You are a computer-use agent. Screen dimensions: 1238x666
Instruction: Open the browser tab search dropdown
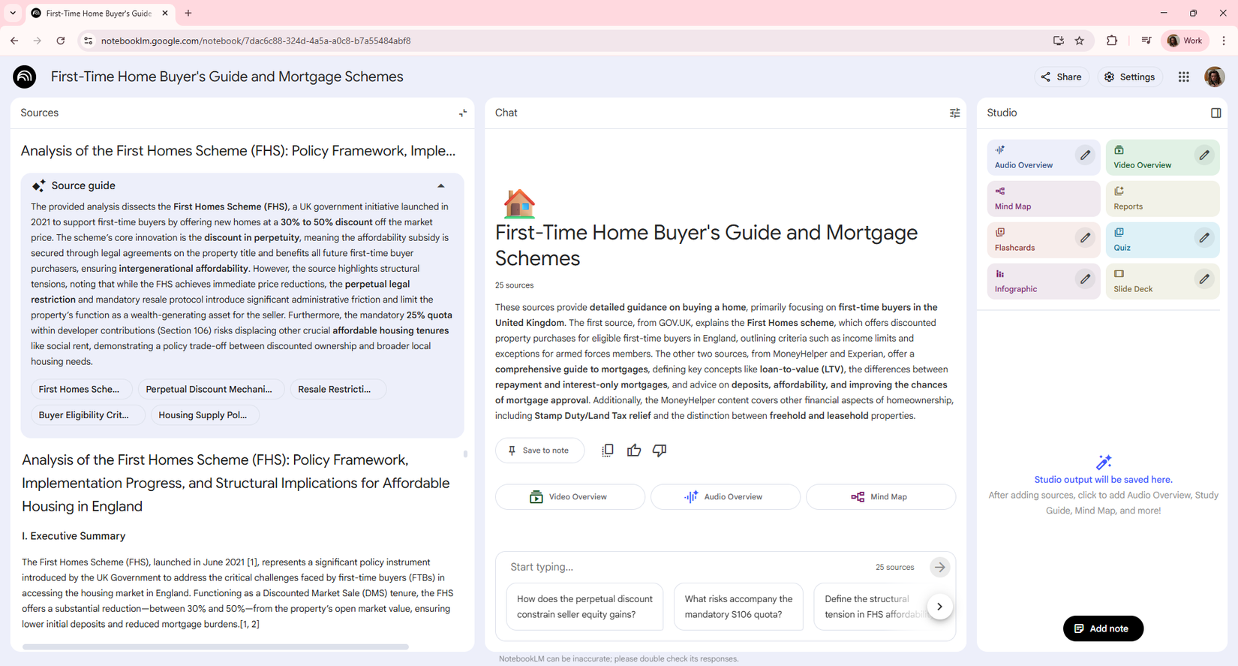coord(13,13)
